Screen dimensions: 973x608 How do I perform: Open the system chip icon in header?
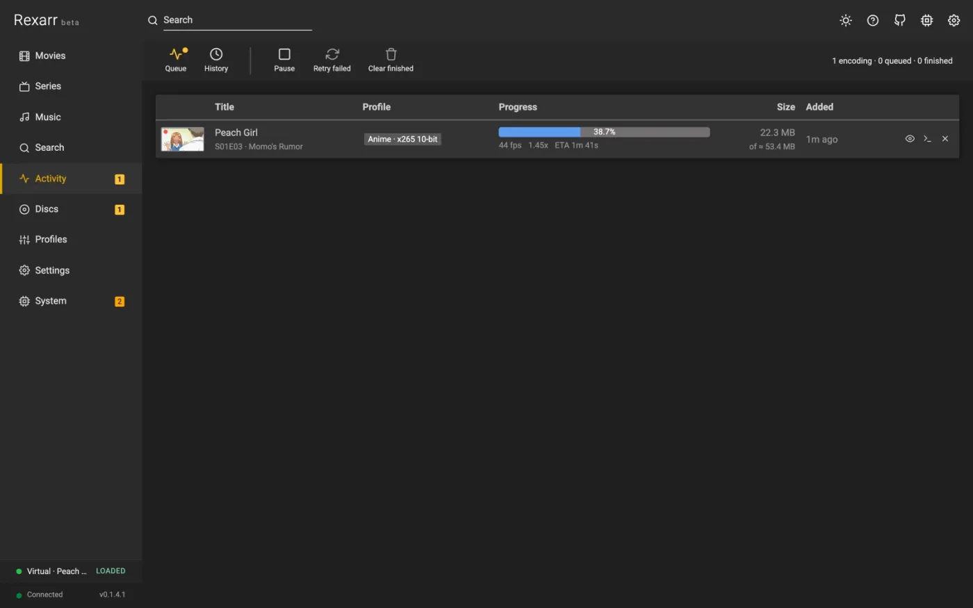927,20
